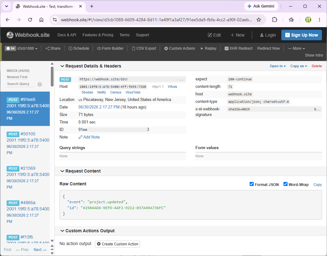Image resolution: width=327 pixels, height=256 pixels.
Task: Click the Share toolbar item
Action: 53,48
